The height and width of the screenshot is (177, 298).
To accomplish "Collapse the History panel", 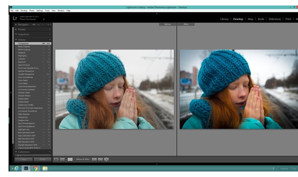I will (16, 40).
